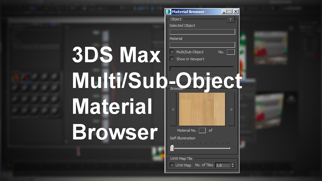Click the UVW Map Tile group label

click(181, 158)
